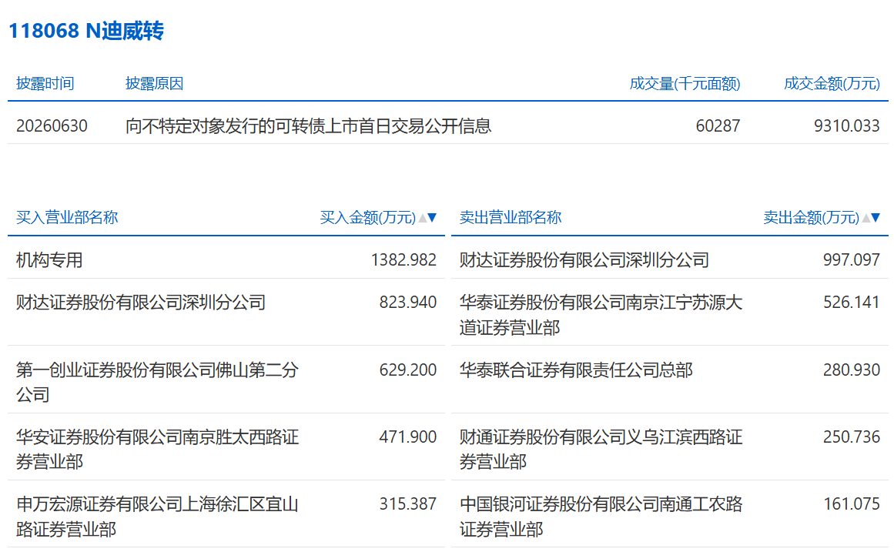Select the turnover value 9310.033
The height and width of the screenshot is (552, 894).
click(x=847, y=126)
